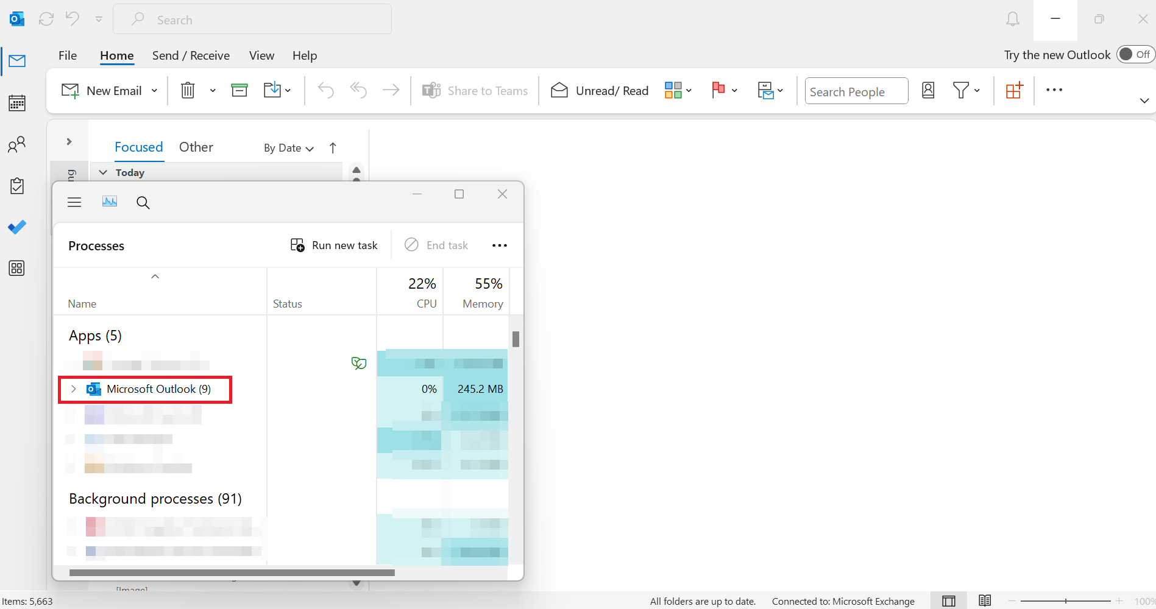
Task: Open the People view in Outlook sidebar
Action: 17,144
